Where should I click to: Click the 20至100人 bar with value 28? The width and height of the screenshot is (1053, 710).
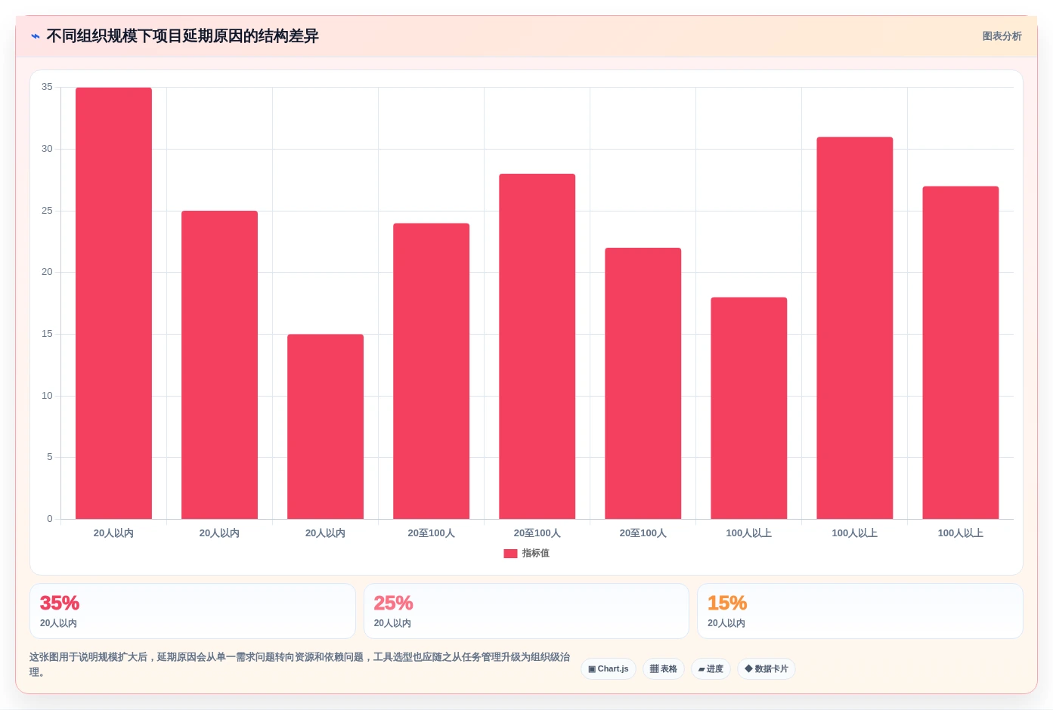537,346
